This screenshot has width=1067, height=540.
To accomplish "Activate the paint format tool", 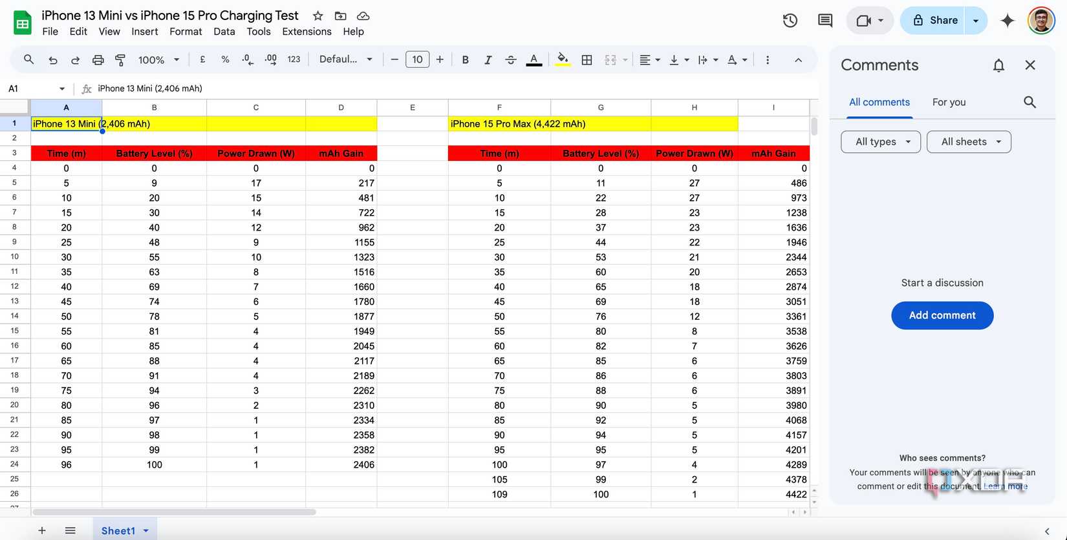I will (120, 59).
